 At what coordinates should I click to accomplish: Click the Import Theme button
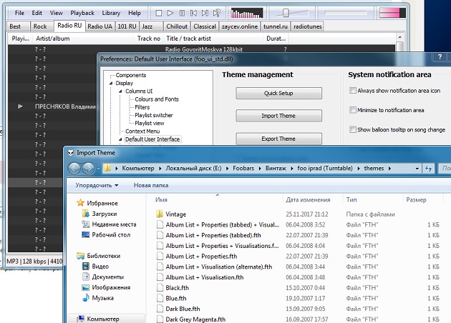point(278,116)
